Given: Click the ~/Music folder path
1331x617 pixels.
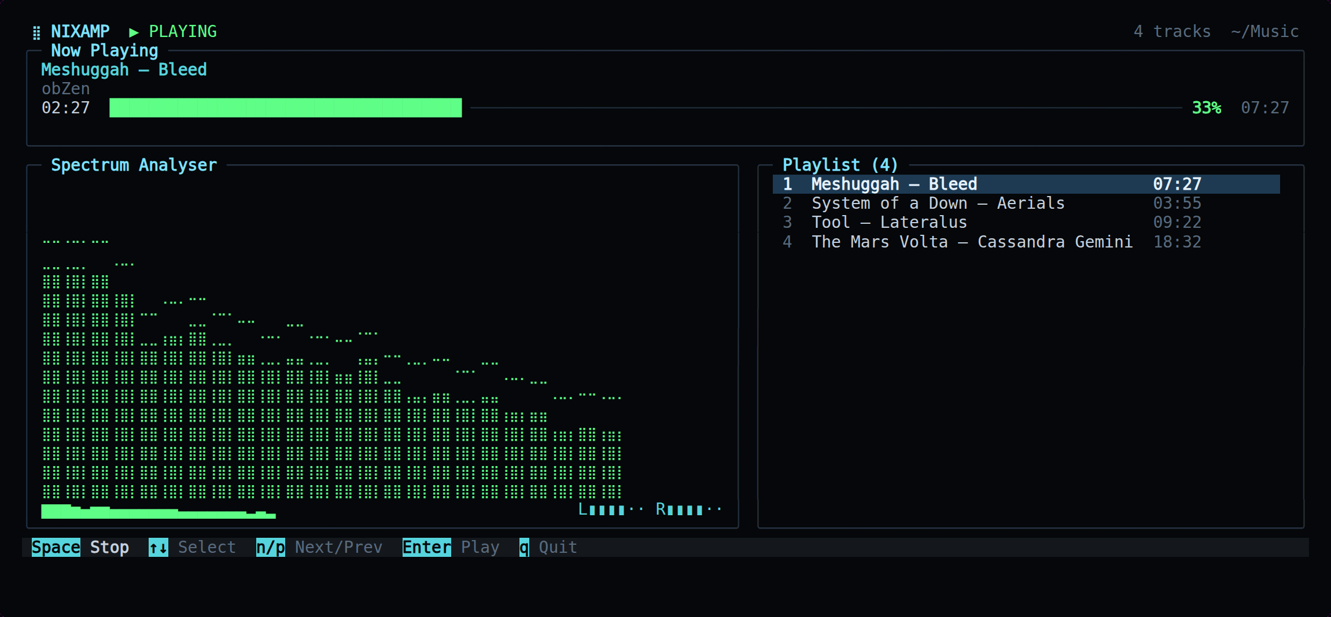Looking at the screenshot, I should point(1264,31).
